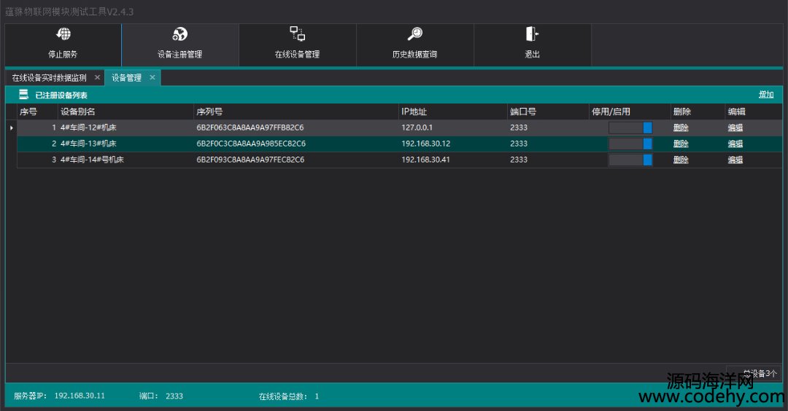Click the 编辑 column header
The width and height of the screenshot is (788, 411).
(753, 111)
